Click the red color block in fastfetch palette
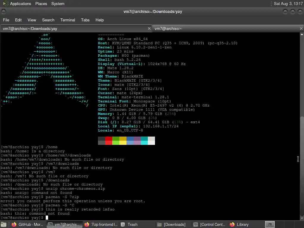This screenshot has height=228, width=304. point(109,140)
